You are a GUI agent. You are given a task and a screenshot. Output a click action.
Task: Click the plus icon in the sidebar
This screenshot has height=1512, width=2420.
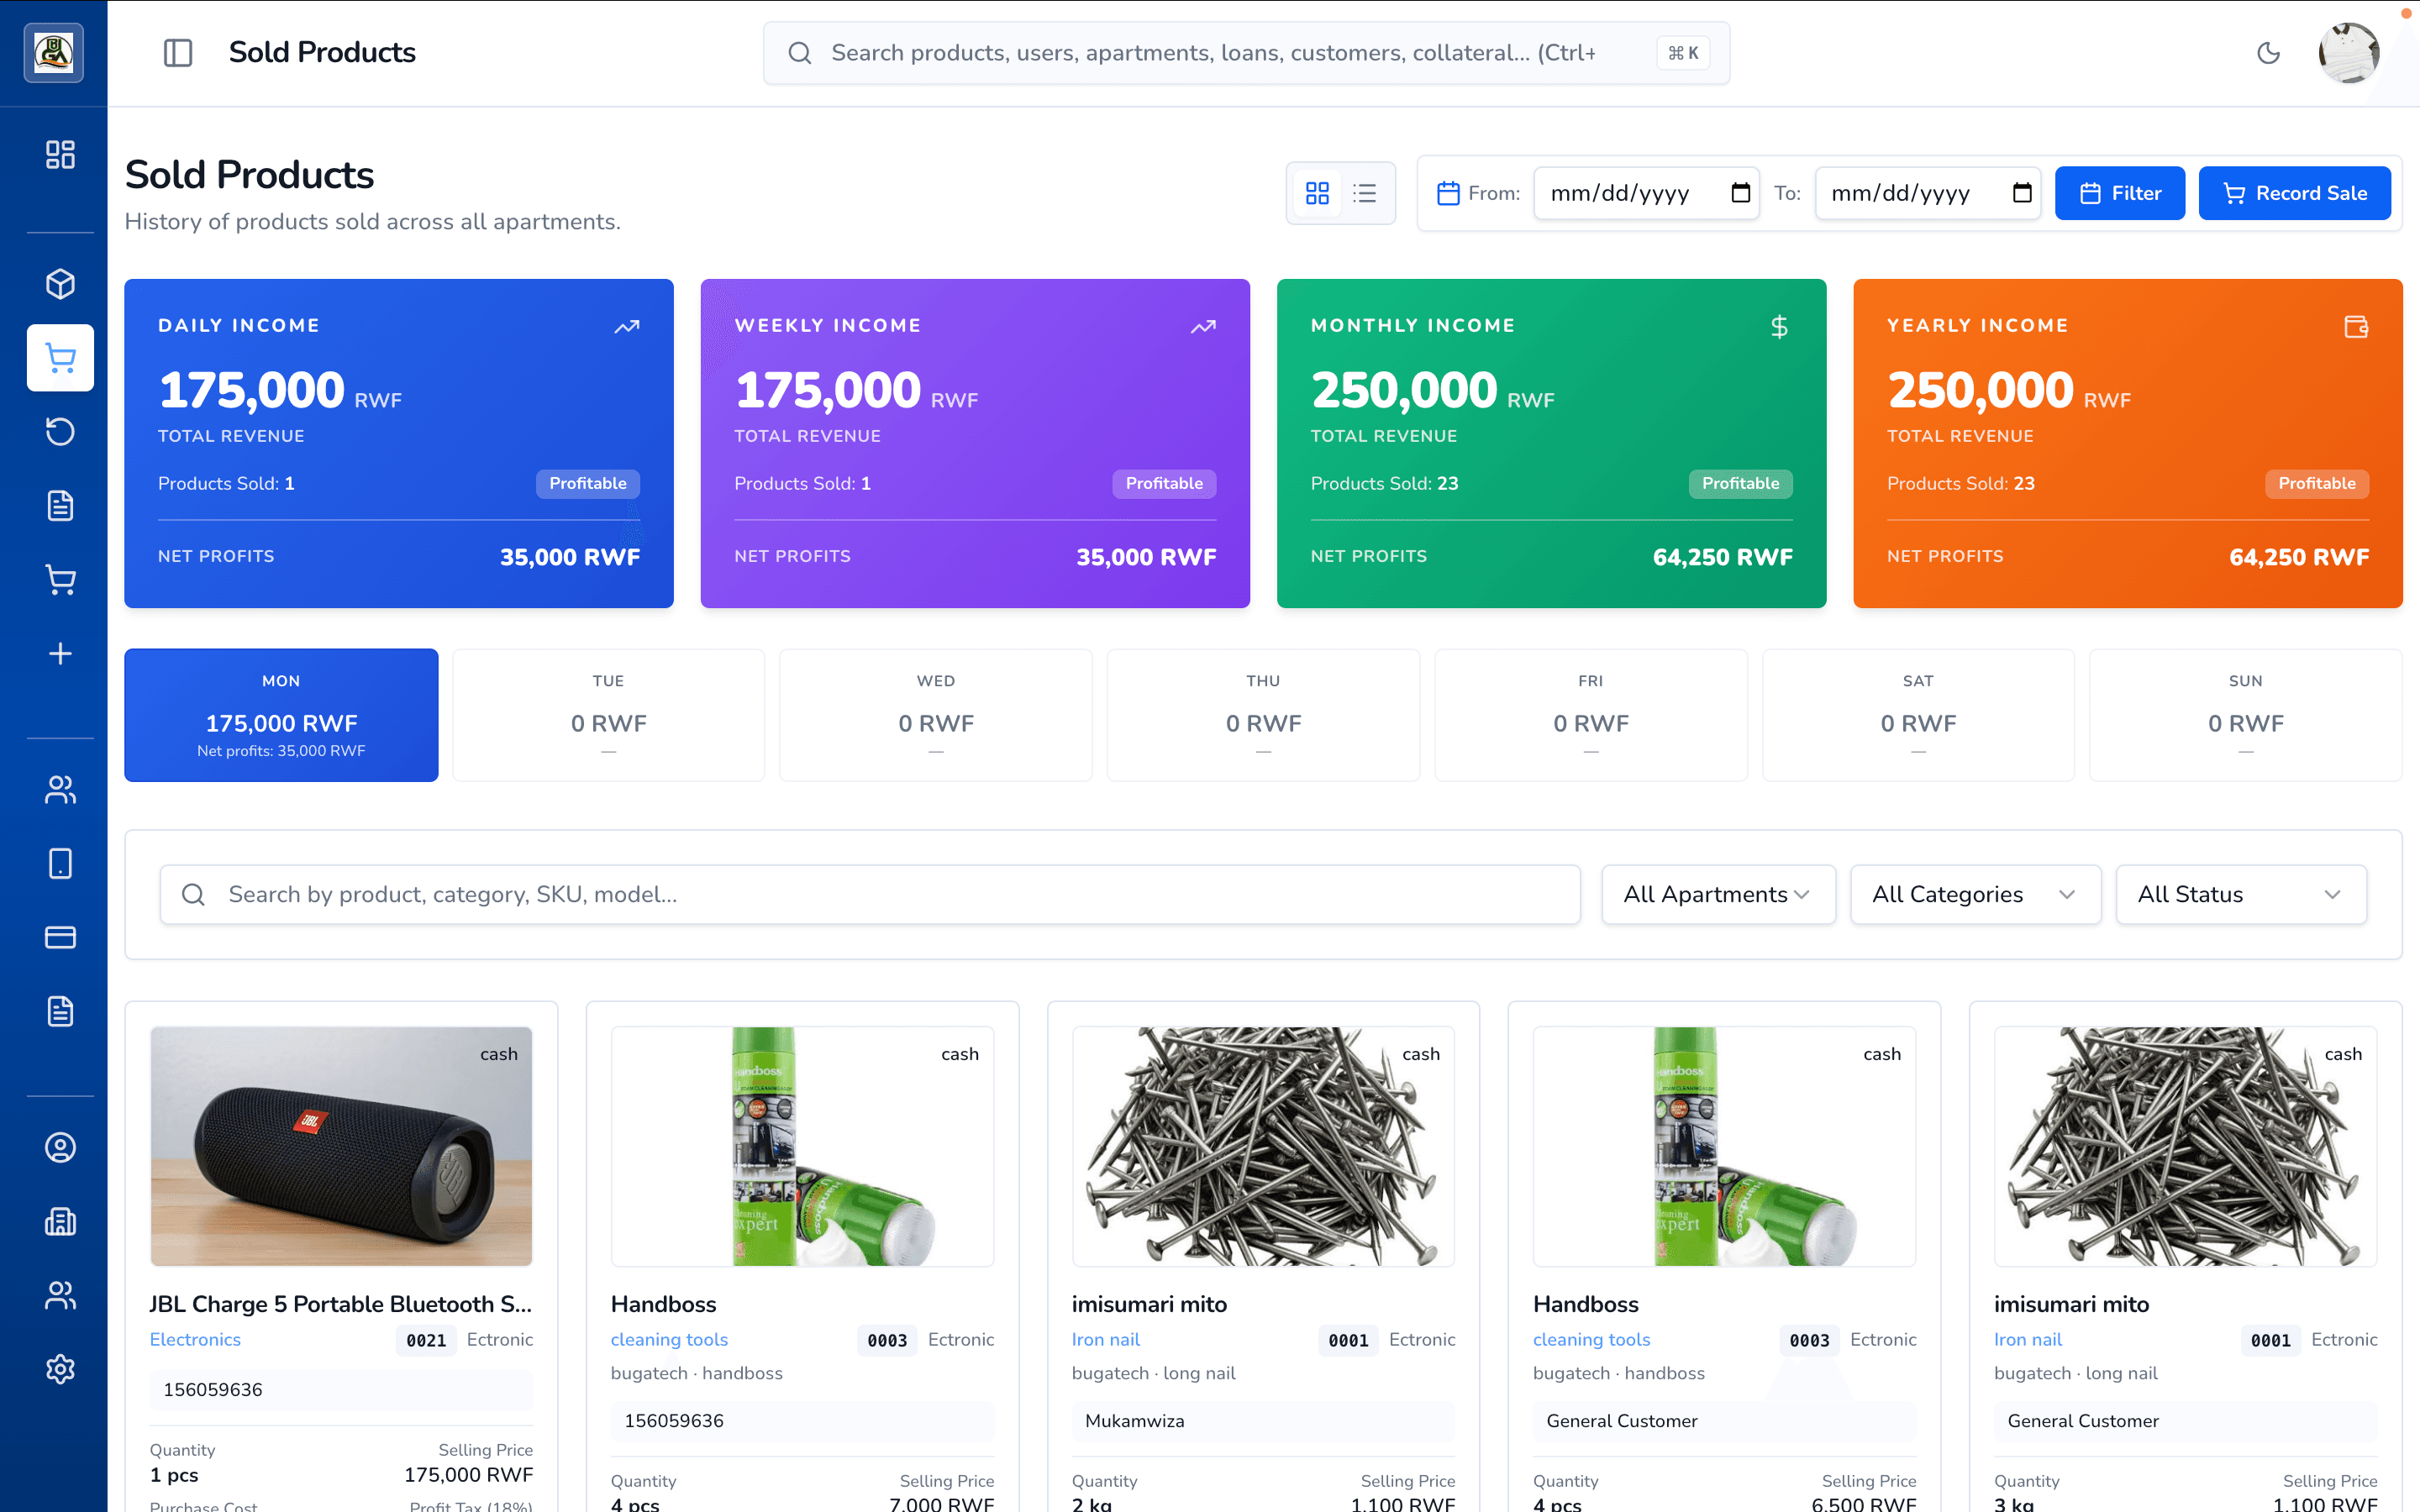tap(60, 654)
